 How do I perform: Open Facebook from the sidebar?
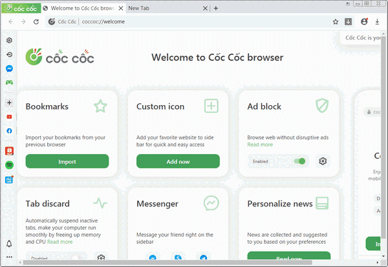[10, 131]
